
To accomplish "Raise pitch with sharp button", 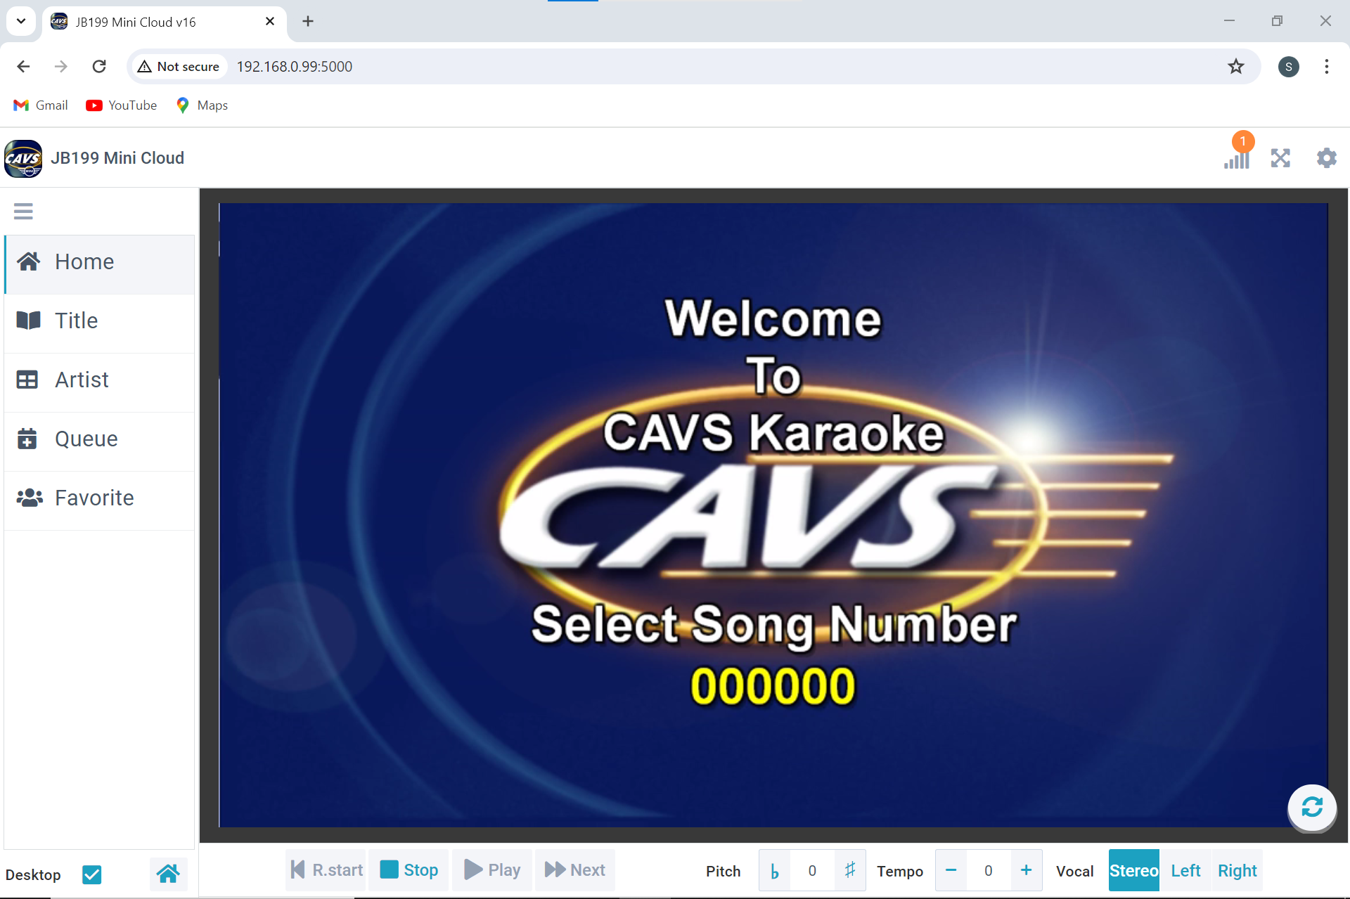I will [x=850, y=871].
